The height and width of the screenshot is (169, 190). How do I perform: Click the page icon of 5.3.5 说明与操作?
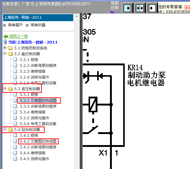[x=15, y=118]
